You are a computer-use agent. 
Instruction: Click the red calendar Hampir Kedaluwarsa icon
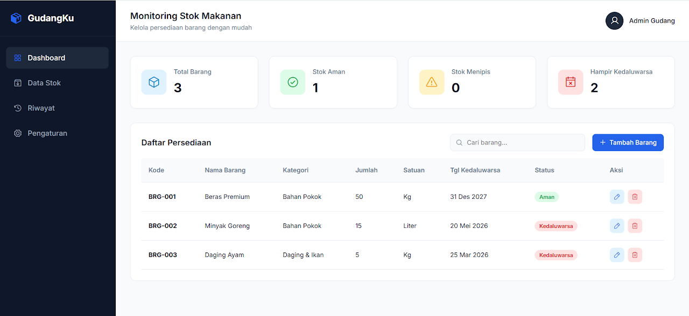[571, 82]
